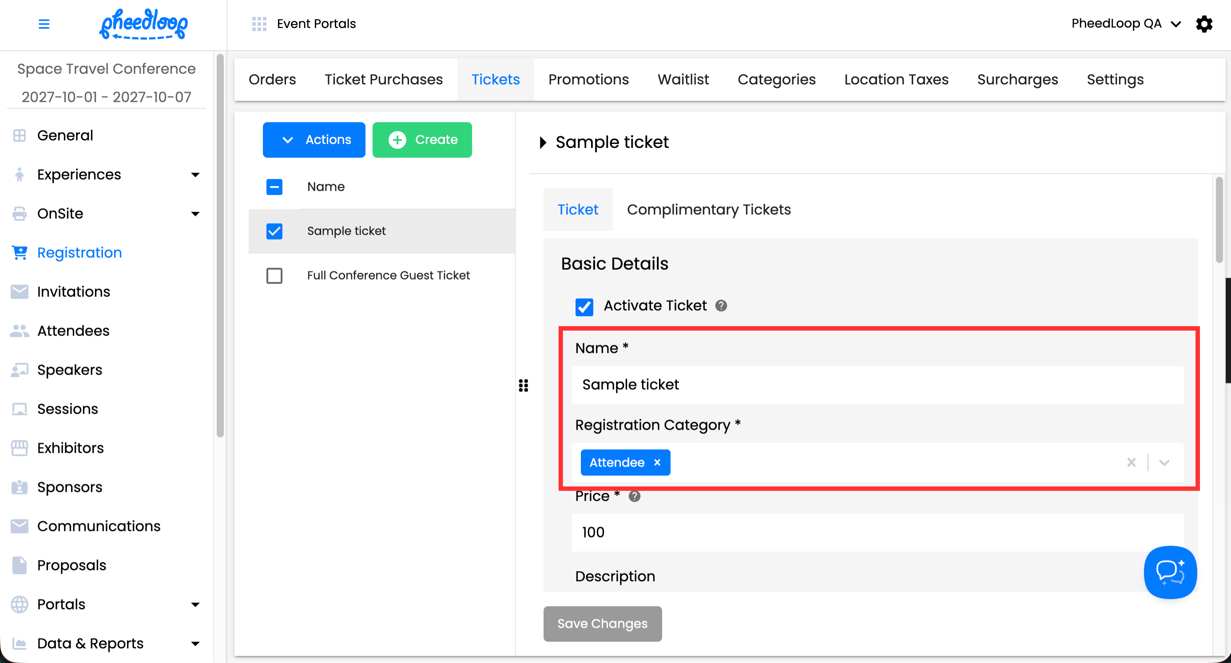This screenshot has height=663, width=1231.
Task: Open Exhibitors in the sidebar
Action: (70, 448)
